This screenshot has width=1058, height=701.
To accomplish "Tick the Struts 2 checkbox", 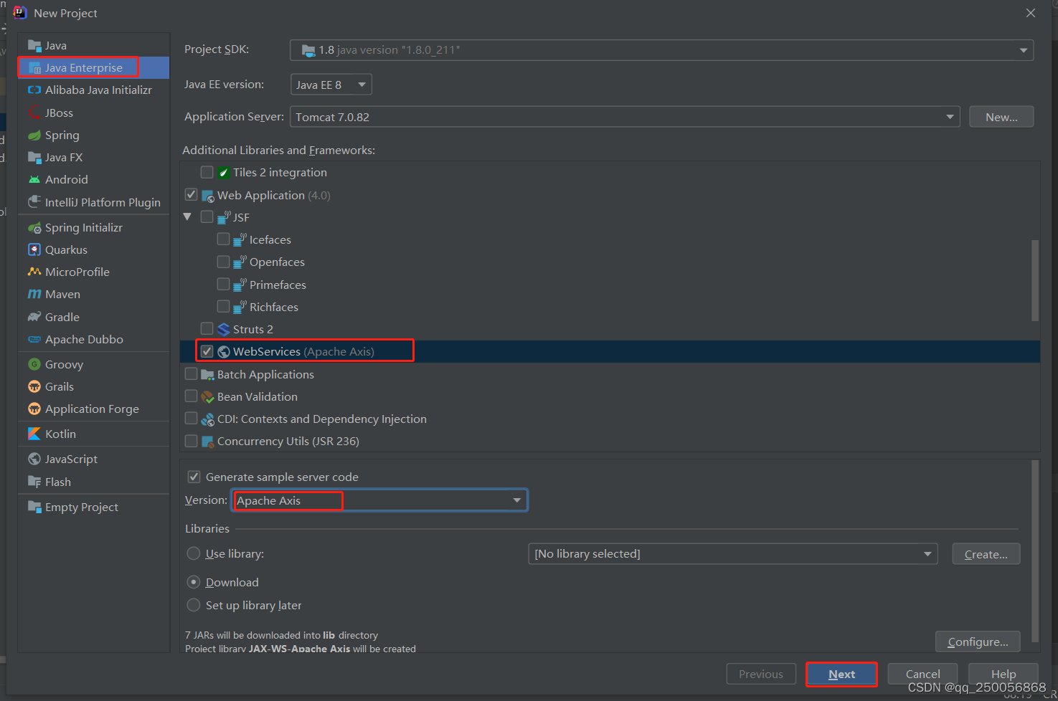I will [207, 328].
